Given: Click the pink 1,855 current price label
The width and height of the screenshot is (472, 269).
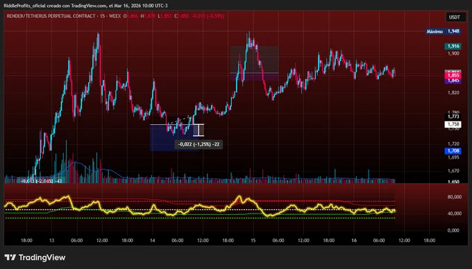Looking at the screenshot, I should click(453, 76).
